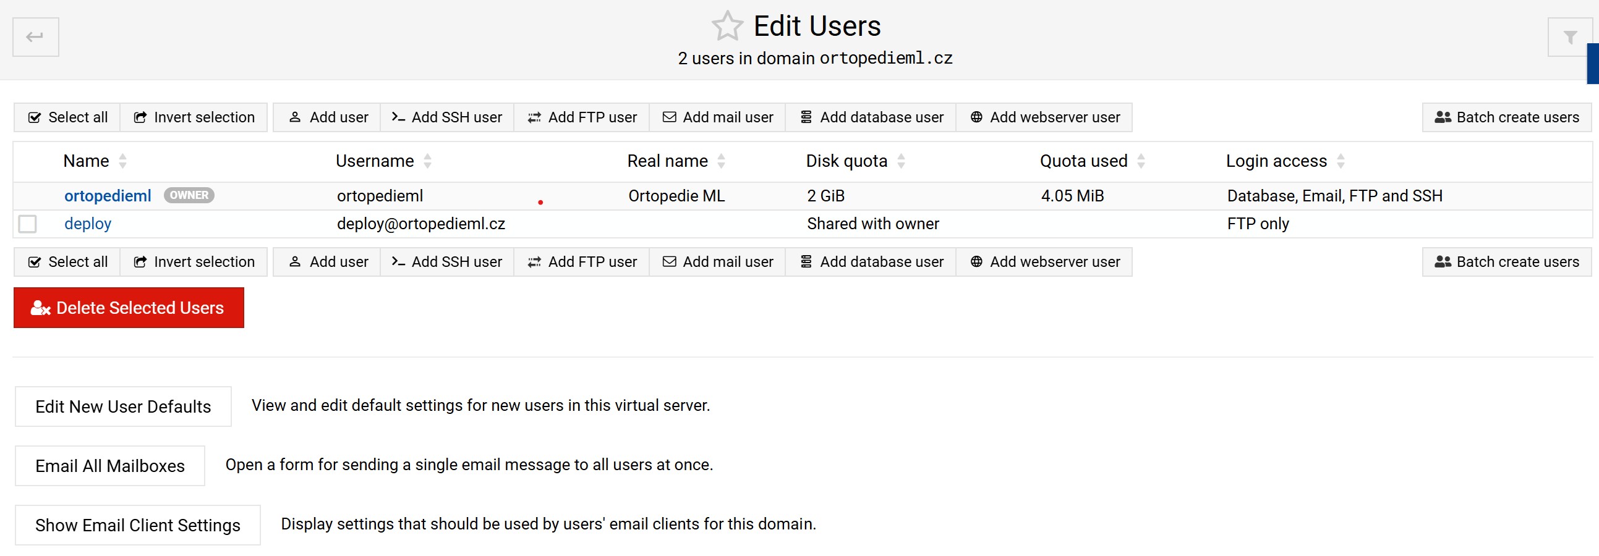Open top Batch create users button

(1506, 117)
